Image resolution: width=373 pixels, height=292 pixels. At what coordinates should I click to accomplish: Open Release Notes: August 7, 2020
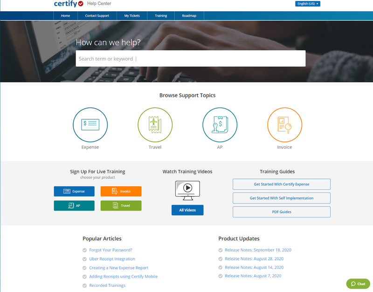pos(253,276)
